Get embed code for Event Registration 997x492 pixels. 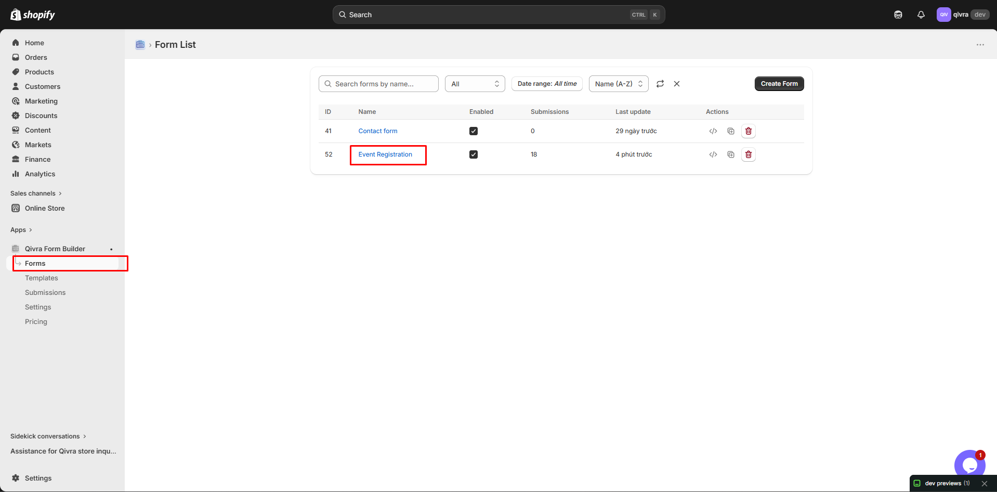click(713, 154)
